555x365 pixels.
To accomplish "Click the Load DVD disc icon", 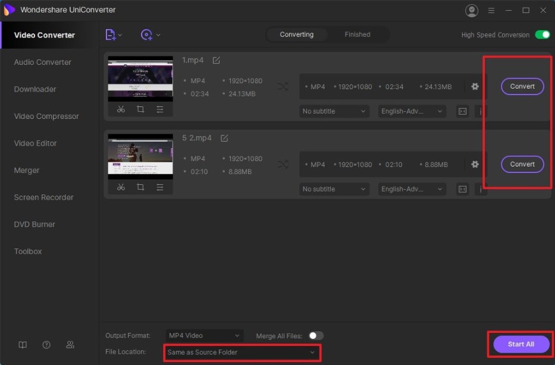I will (146, 34).
